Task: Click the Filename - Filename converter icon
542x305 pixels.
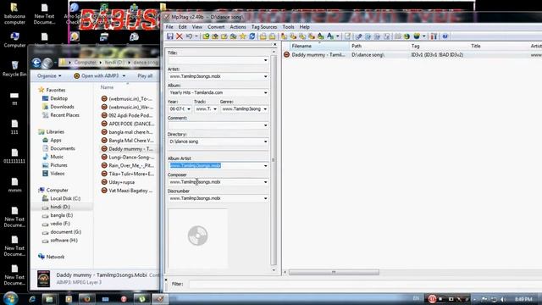Action: click(302, 36)
